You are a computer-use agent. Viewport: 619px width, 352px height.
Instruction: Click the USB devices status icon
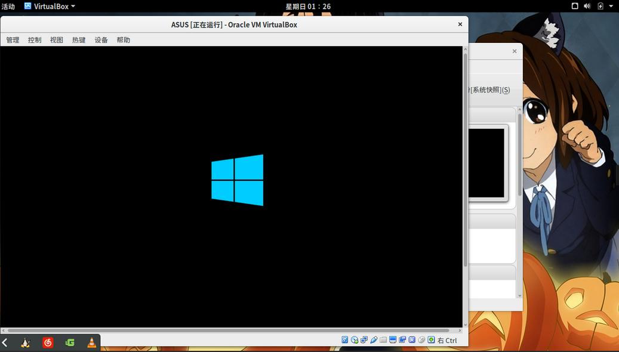coord(374,339)
